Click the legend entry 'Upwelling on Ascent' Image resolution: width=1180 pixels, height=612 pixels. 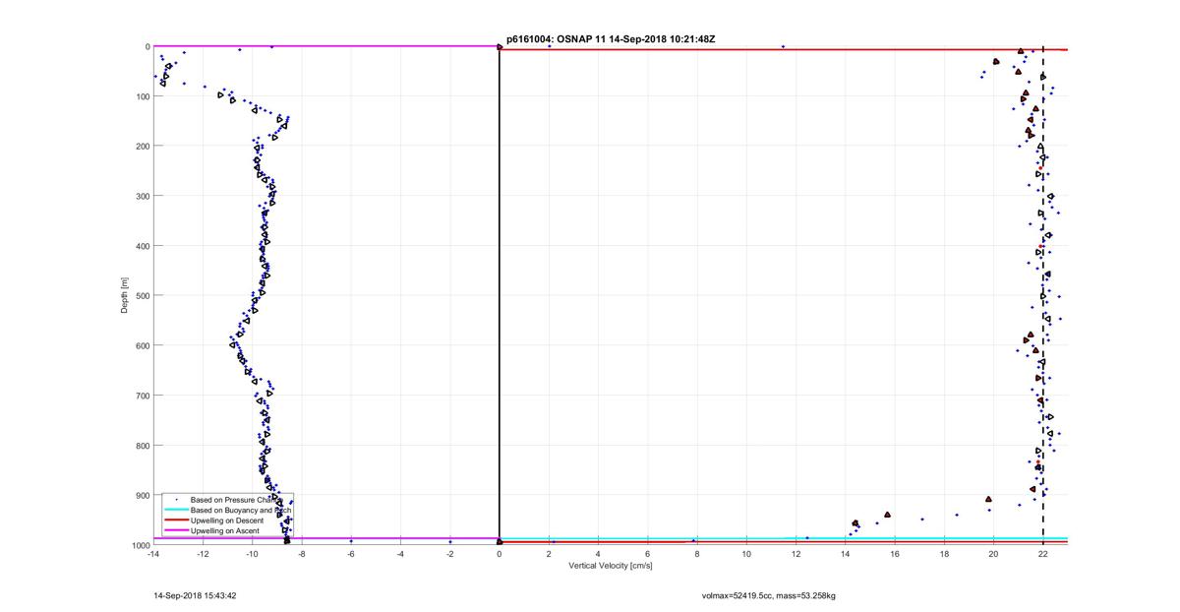225,529
